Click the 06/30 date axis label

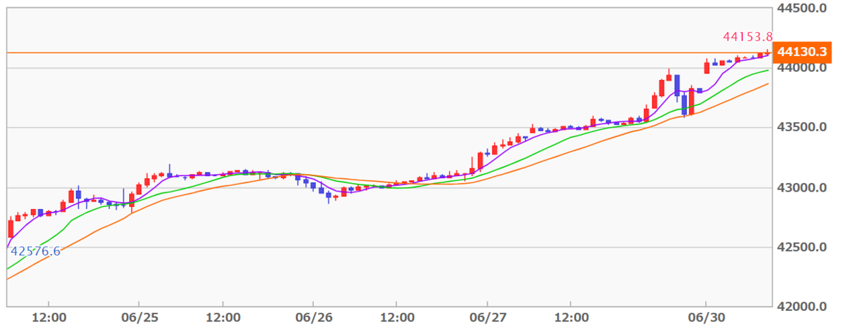[705, 319]
